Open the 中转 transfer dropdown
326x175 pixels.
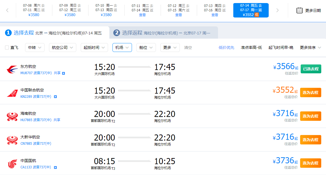point(35,47)
